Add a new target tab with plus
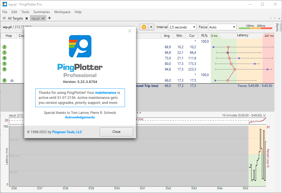The image size is (282, 193). 49,18
